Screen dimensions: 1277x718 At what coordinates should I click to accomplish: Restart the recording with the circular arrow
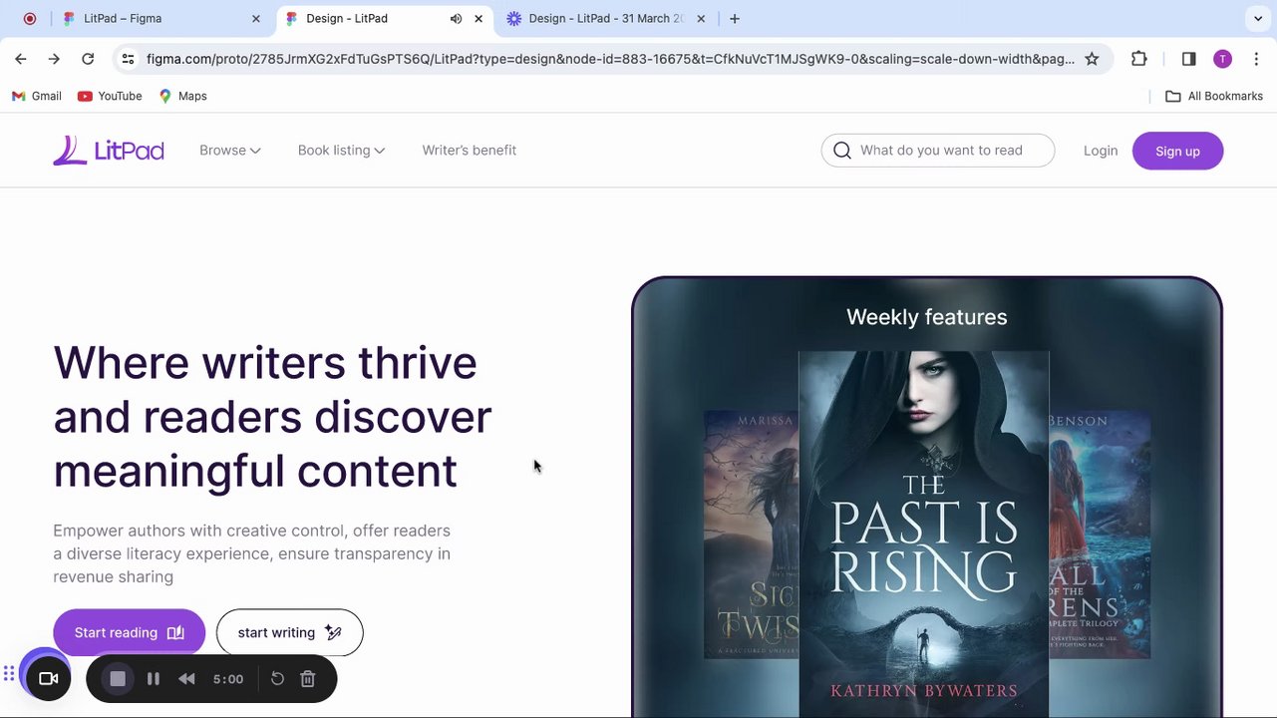pos(277,679)
